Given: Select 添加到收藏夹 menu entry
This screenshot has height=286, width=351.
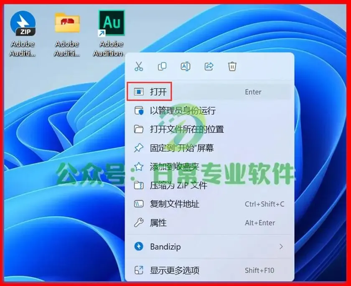Looking at the screenshot, I should pos(209,167).
